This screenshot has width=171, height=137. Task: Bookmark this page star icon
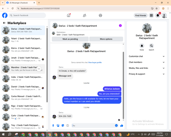(157, 9)
